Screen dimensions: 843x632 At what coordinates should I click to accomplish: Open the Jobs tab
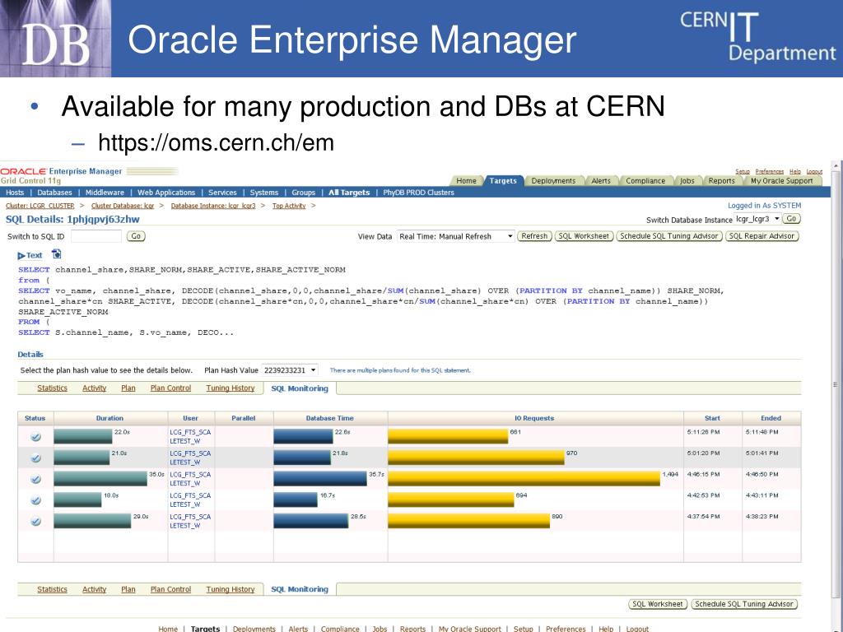click(687, 180)
